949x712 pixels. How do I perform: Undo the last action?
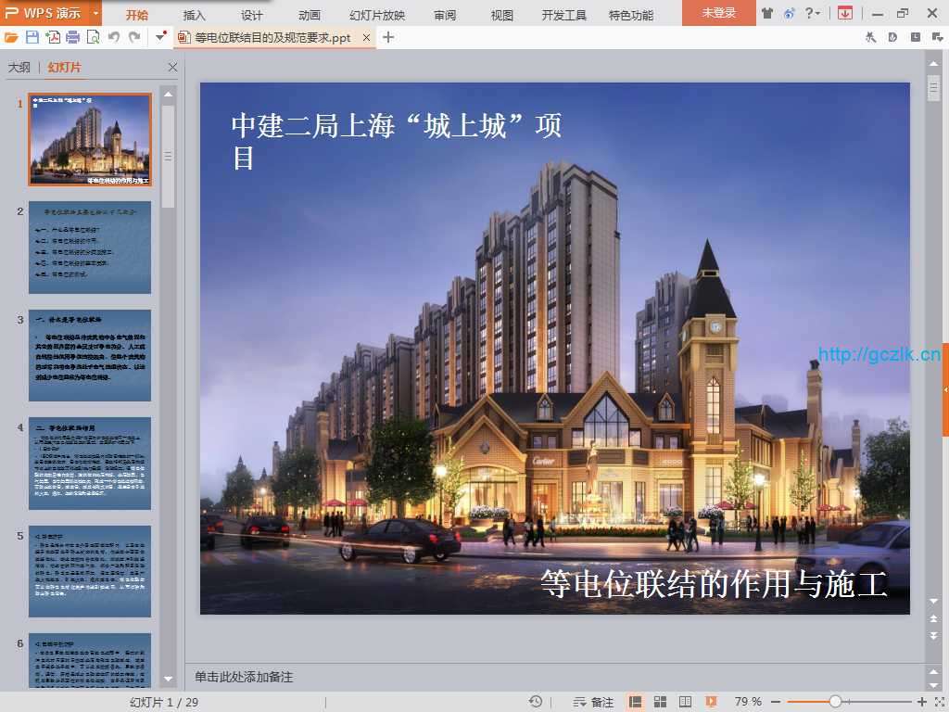click(x=114, y=37)
